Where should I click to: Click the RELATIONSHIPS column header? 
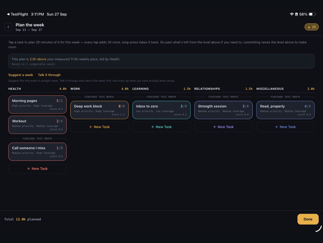(x=207, y=89)
